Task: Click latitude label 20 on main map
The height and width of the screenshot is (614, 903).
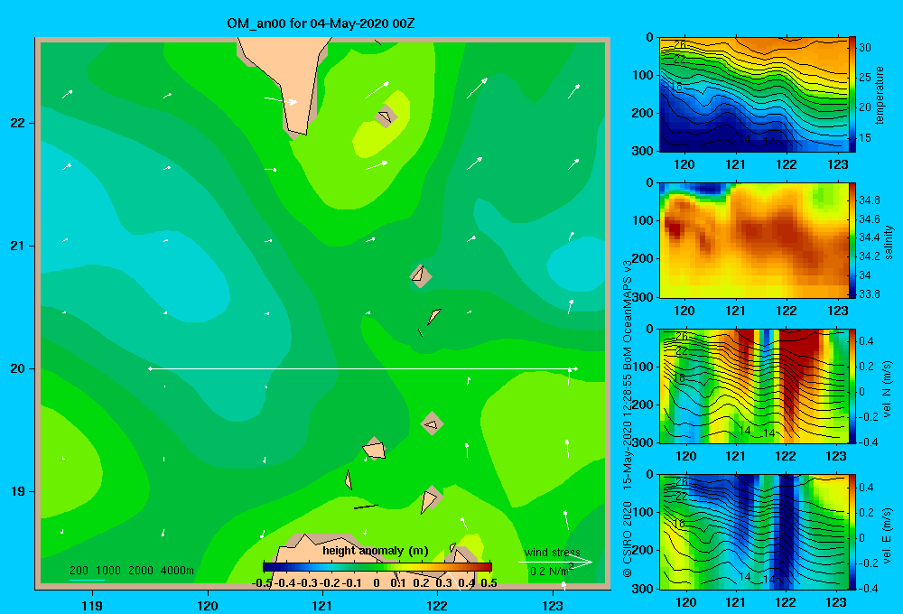Action: (x=18, y=368)
